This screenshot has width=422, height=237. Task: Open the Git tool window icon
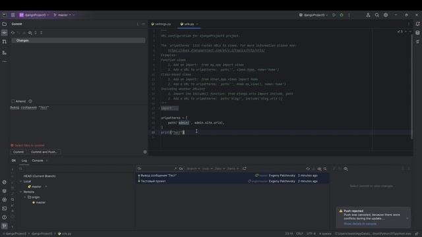coord(5,226)
